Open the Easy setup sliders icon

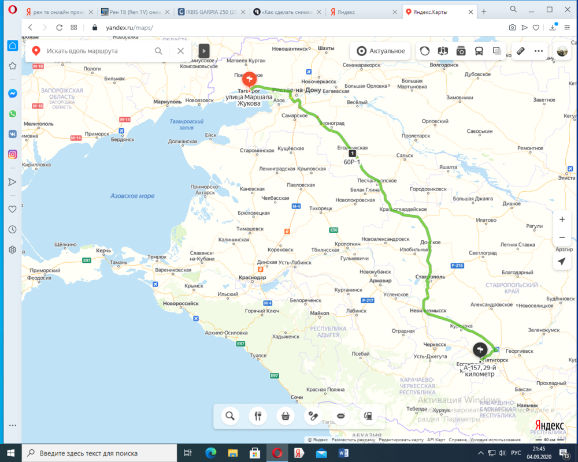(567, 28)
